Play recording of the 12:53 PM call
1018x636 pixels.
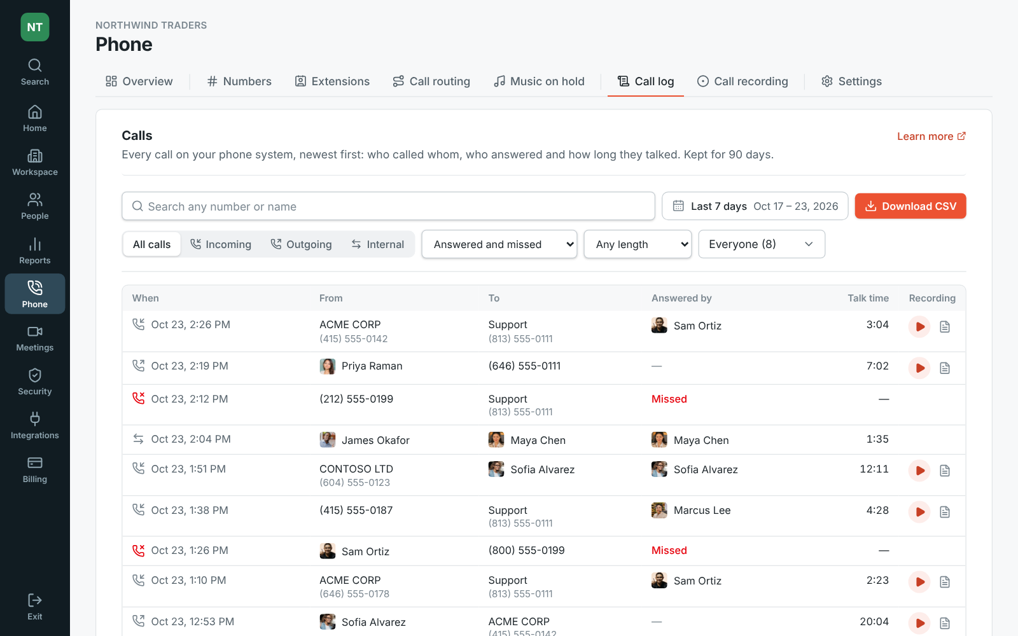pos(919,623)
